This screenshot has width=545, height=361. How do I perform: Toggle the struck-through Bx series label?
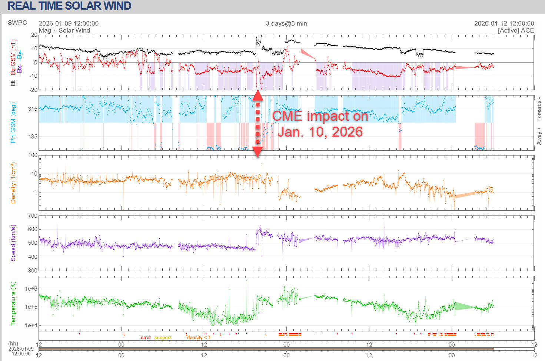(19, 69)
